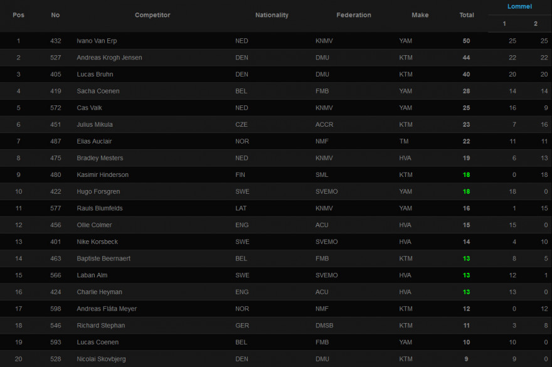Click SML federation in Kasimir Hinderson row
Image resolution: width=552 pixels, height=367 pixels.
(322, 174)
